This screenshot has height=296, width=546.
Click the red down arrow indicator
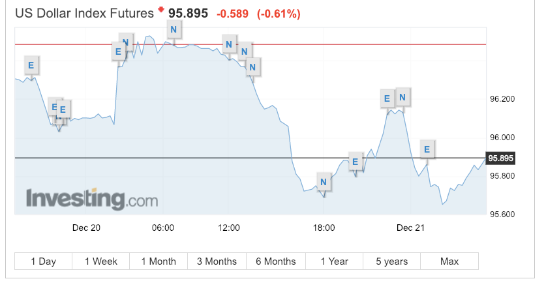click(161, 9)
